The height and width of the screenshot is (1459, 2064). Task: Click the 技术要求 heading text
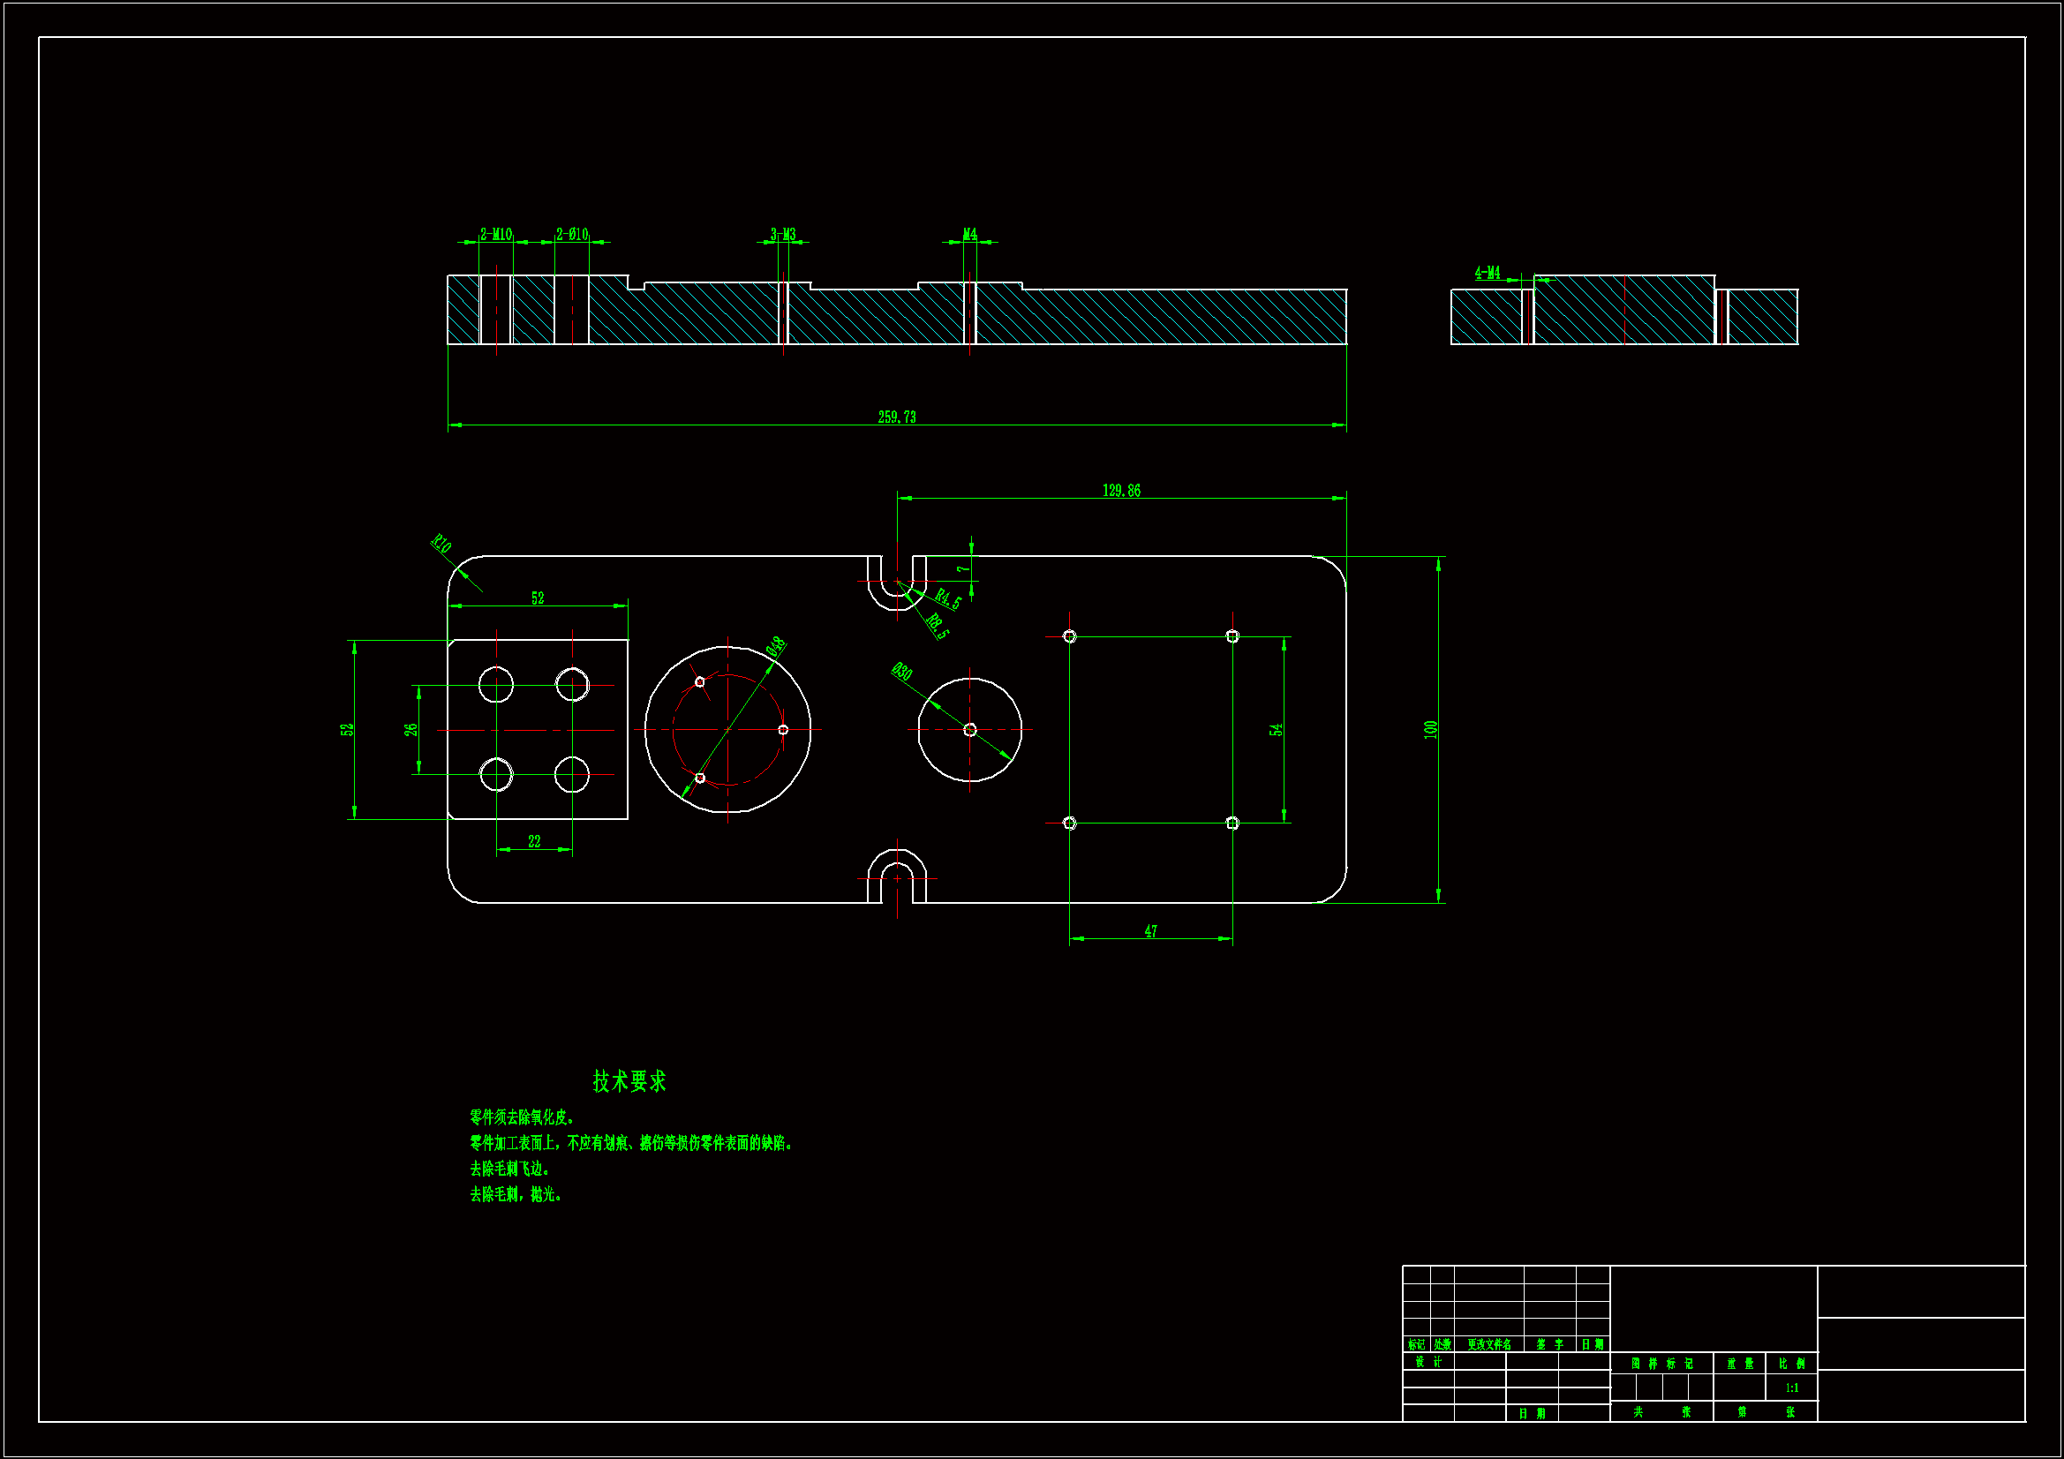coord(629,1081)
